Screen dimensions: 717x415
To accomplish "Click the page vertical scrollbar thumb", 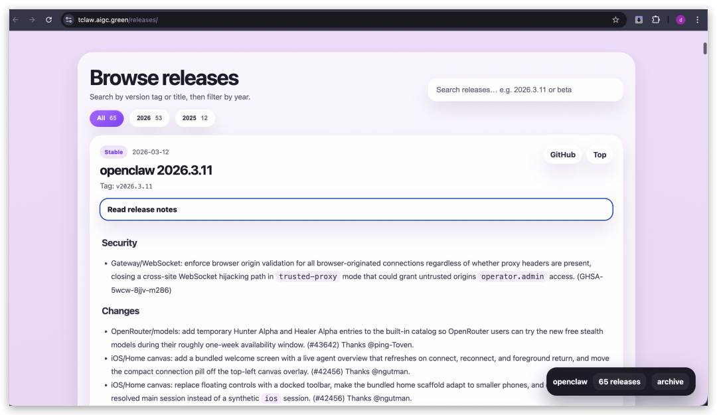I will (704, 48).
